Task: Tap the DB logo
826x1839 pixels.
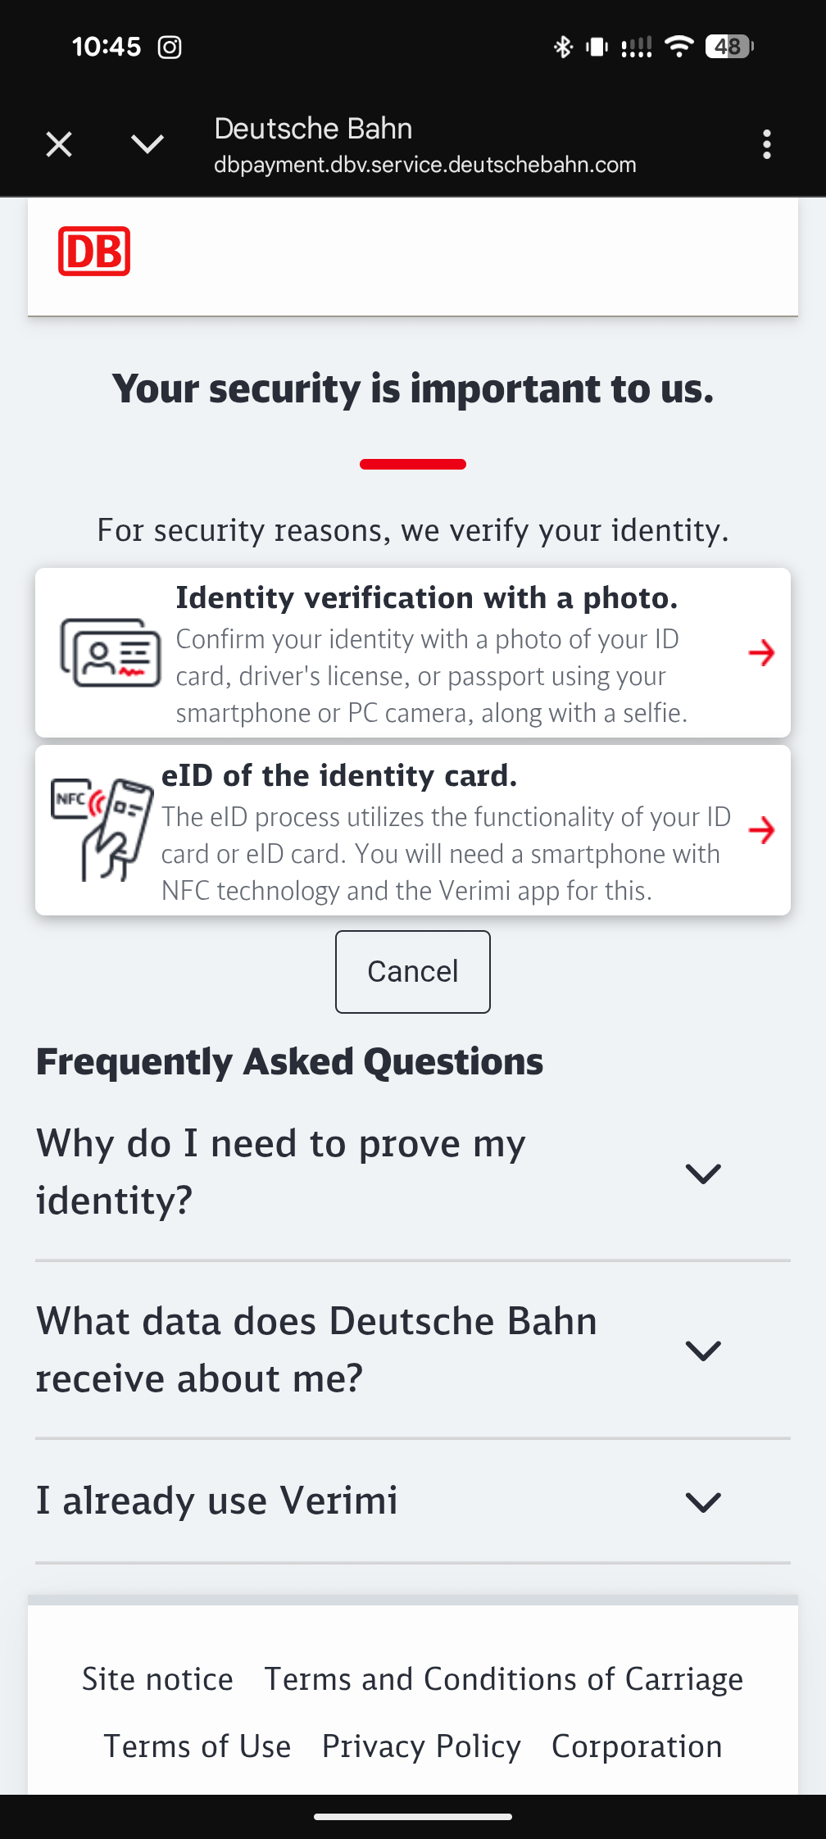Action: 94,251
